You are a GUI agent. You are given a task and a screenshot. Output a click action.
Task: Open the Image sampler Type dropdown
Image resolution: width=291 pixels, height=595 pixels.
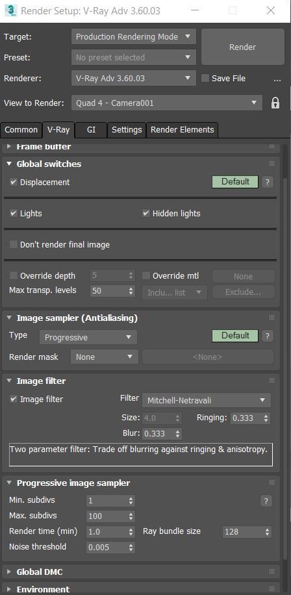pos(88,337)
